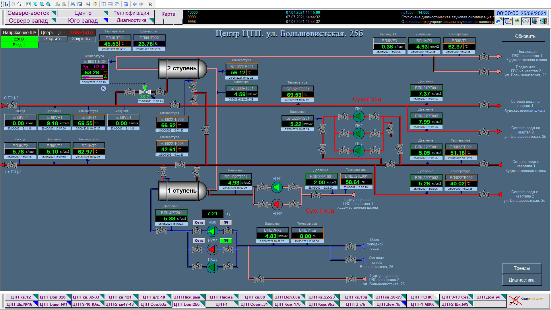Open the Карта map view
Screen dimensions: 551x310
[168, 14]
